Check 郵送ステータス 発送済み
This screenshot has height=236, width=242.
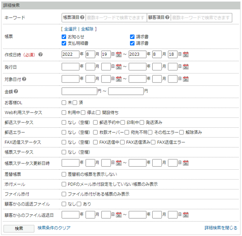(x=142, y=122)
